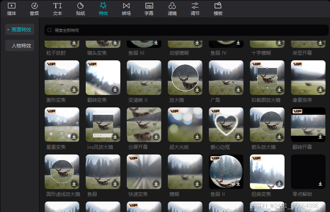The width and height of the screenshot is (330, 212).
Task: Download the 鱼眼 II effect
Action: pyautogui.click(x=238, y=183)
